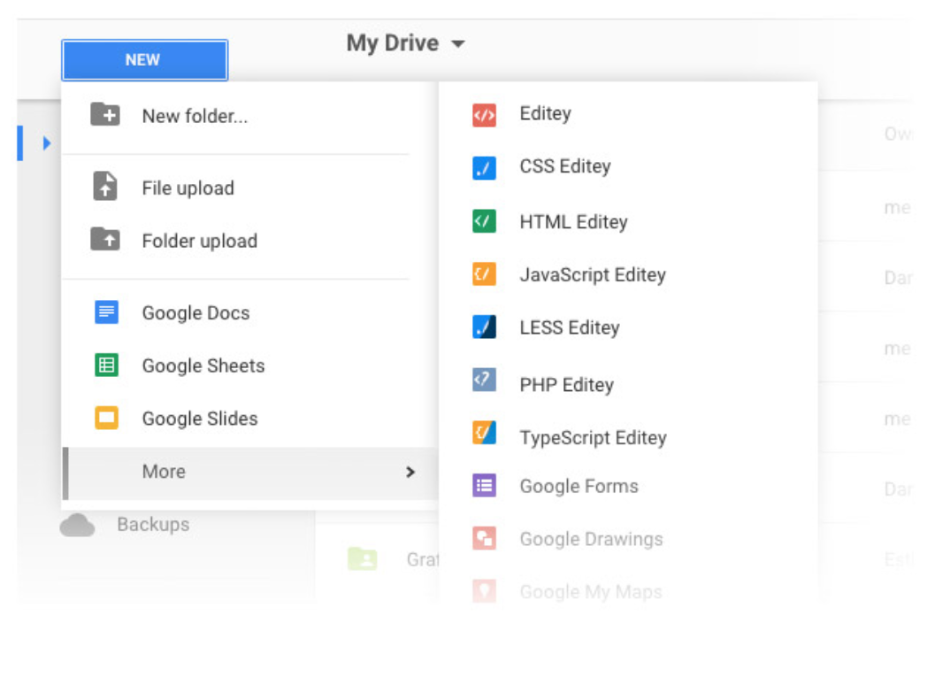Create a new Google Docs document

(195, 312)
